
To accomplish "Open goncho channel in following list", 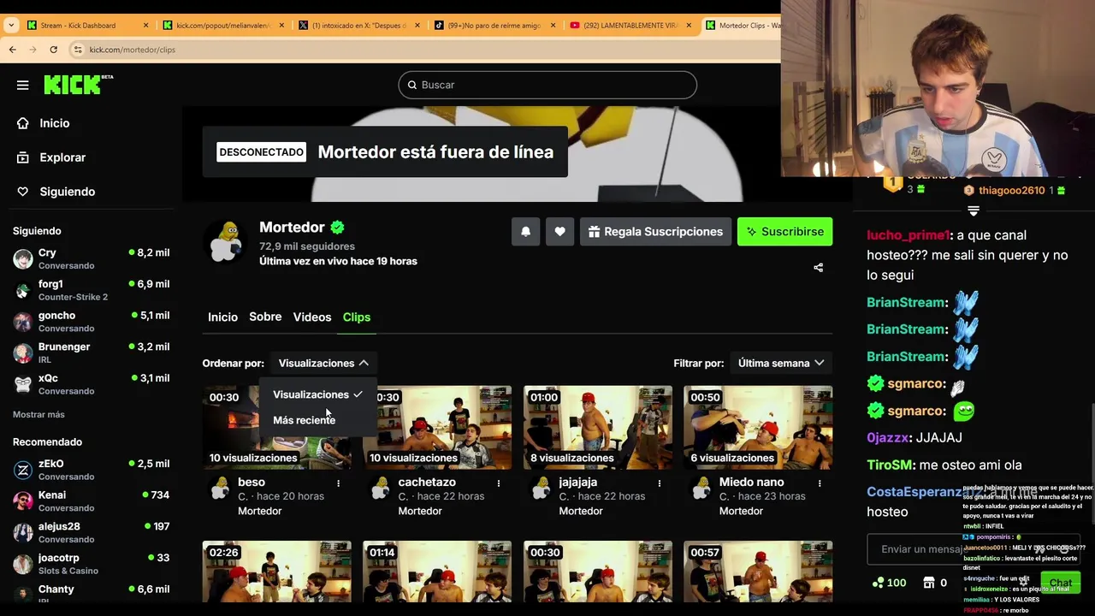I will click(91, 322).
